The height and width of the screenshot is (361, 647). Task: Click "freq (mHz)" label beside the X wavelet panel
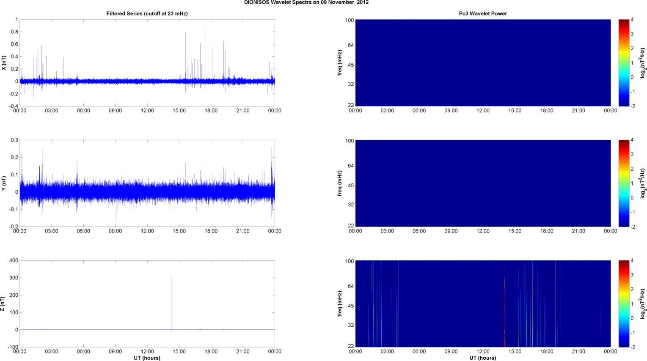pos(340,63)
